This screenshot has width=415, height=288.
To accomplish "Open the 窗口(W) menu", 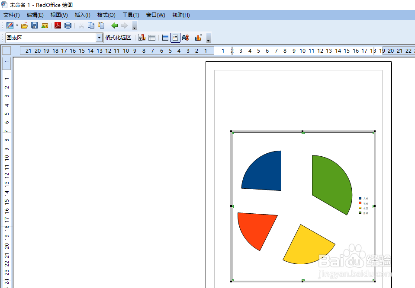I will click(x=155, y=15).
